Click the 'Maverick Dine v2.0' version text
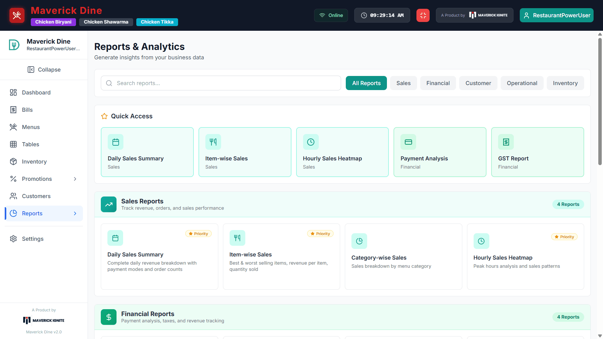The height and width of the screenshot is (339, 603). 44,332
